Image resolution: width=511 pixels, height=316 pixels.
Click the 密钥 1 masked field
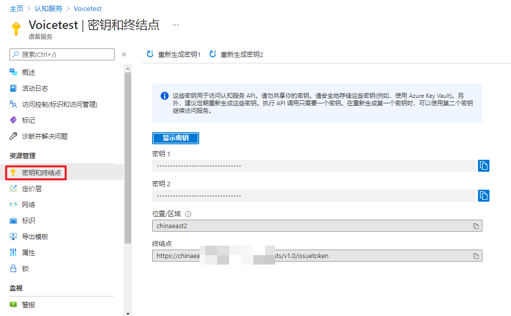click(x=314, y=166)
